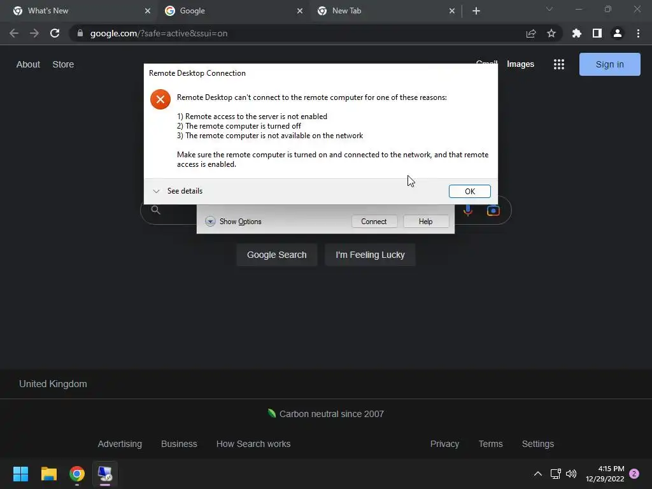
Task: Click the address bar URL
Action: click(x=159, y=33)
